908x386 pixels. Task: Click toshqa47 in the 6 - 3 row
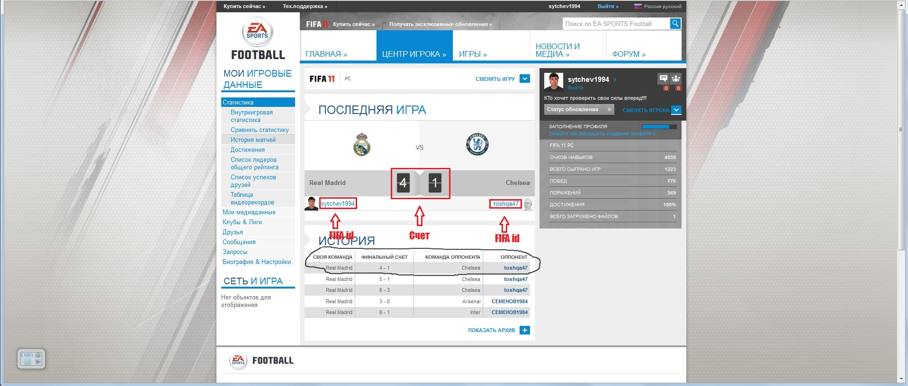(x=515, y=290)
